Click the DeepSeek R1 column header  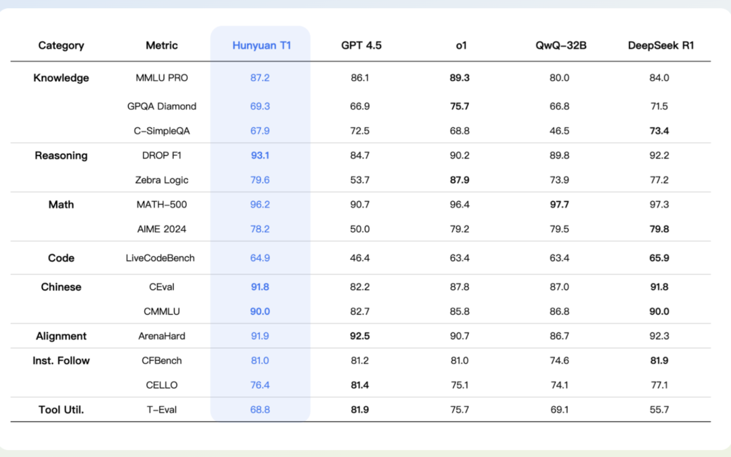click(x=659, y=45)
